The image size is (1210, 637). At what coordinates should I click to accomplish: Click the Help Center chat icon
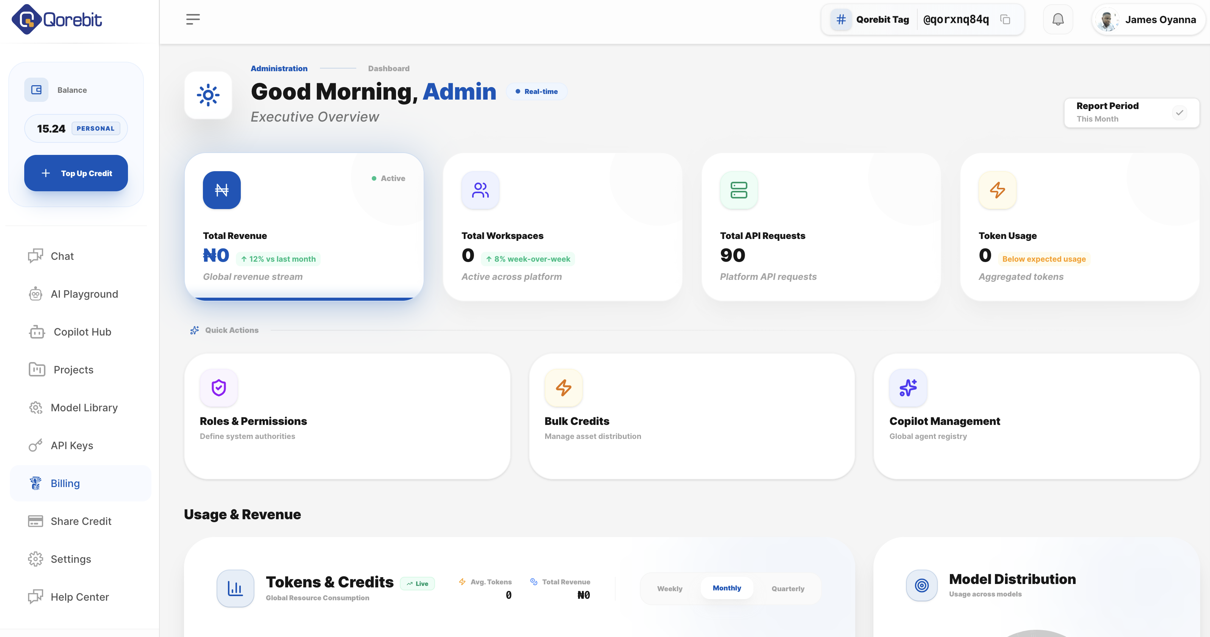tap(35, 596)
